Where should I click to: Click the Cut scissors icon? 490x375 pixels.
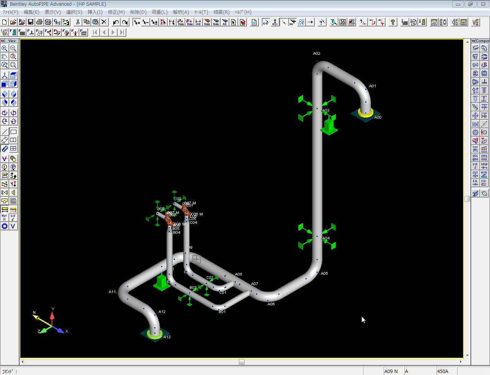point(78,22)
